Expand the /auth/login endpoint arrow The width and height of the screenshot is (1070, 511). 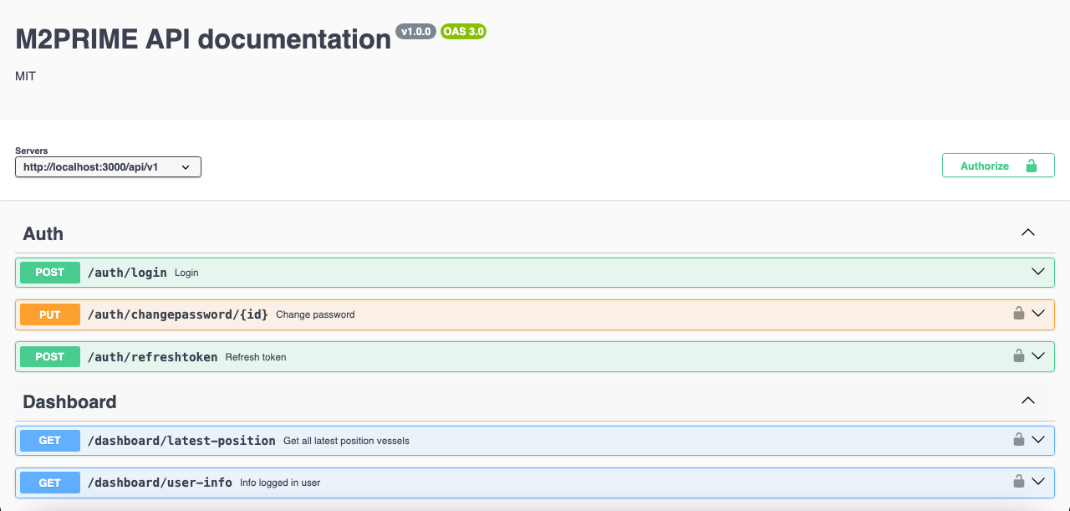1038,272
